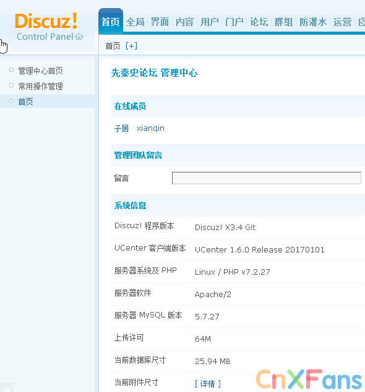
Task: Click the [+] add shortcut link
Action: click(131, 46)
